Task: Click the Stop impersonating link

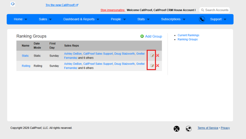Action: click(113, 10)
